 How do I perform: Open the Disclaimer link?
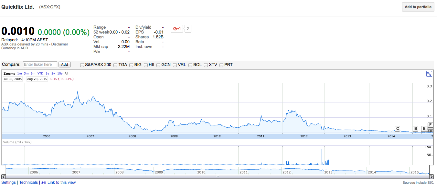coord(59,44)
